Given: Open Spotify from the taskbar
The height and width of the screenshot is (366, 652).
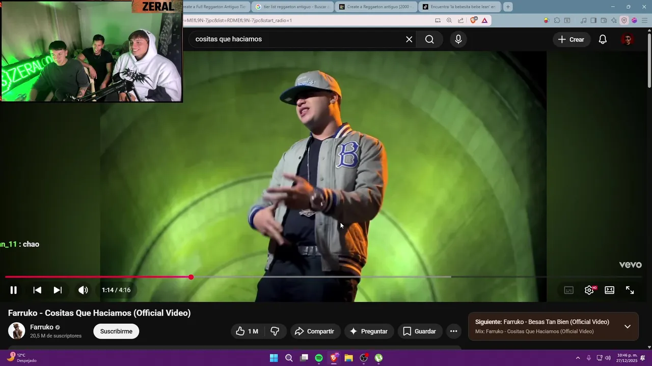Looking at the screenshot, I should coord(319,358).
